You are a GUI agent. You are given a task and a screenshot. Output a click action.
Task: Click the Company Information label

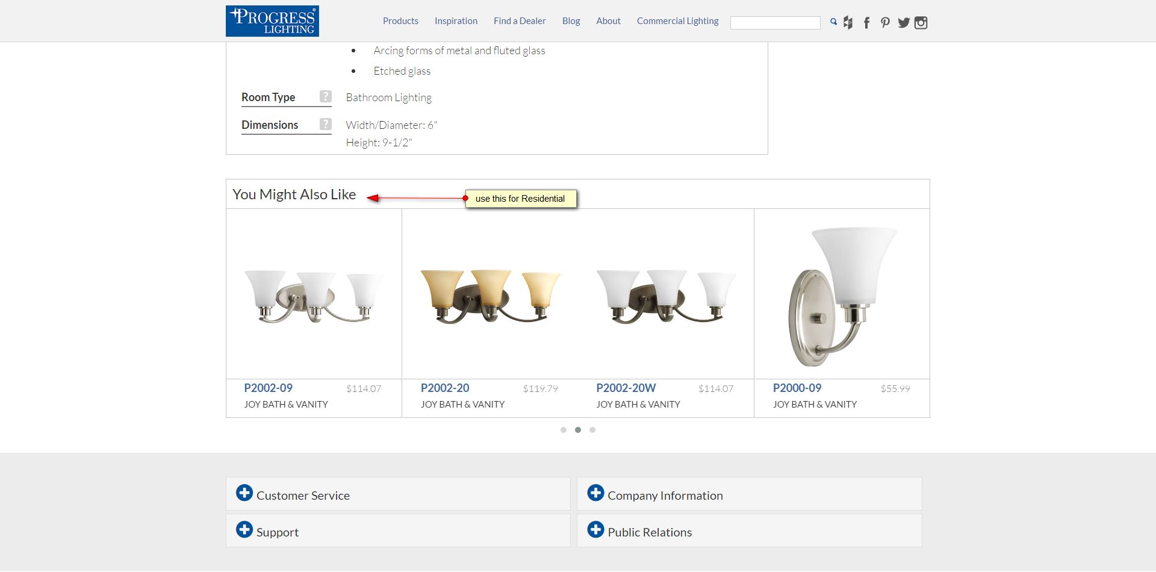tap(665, 496)
